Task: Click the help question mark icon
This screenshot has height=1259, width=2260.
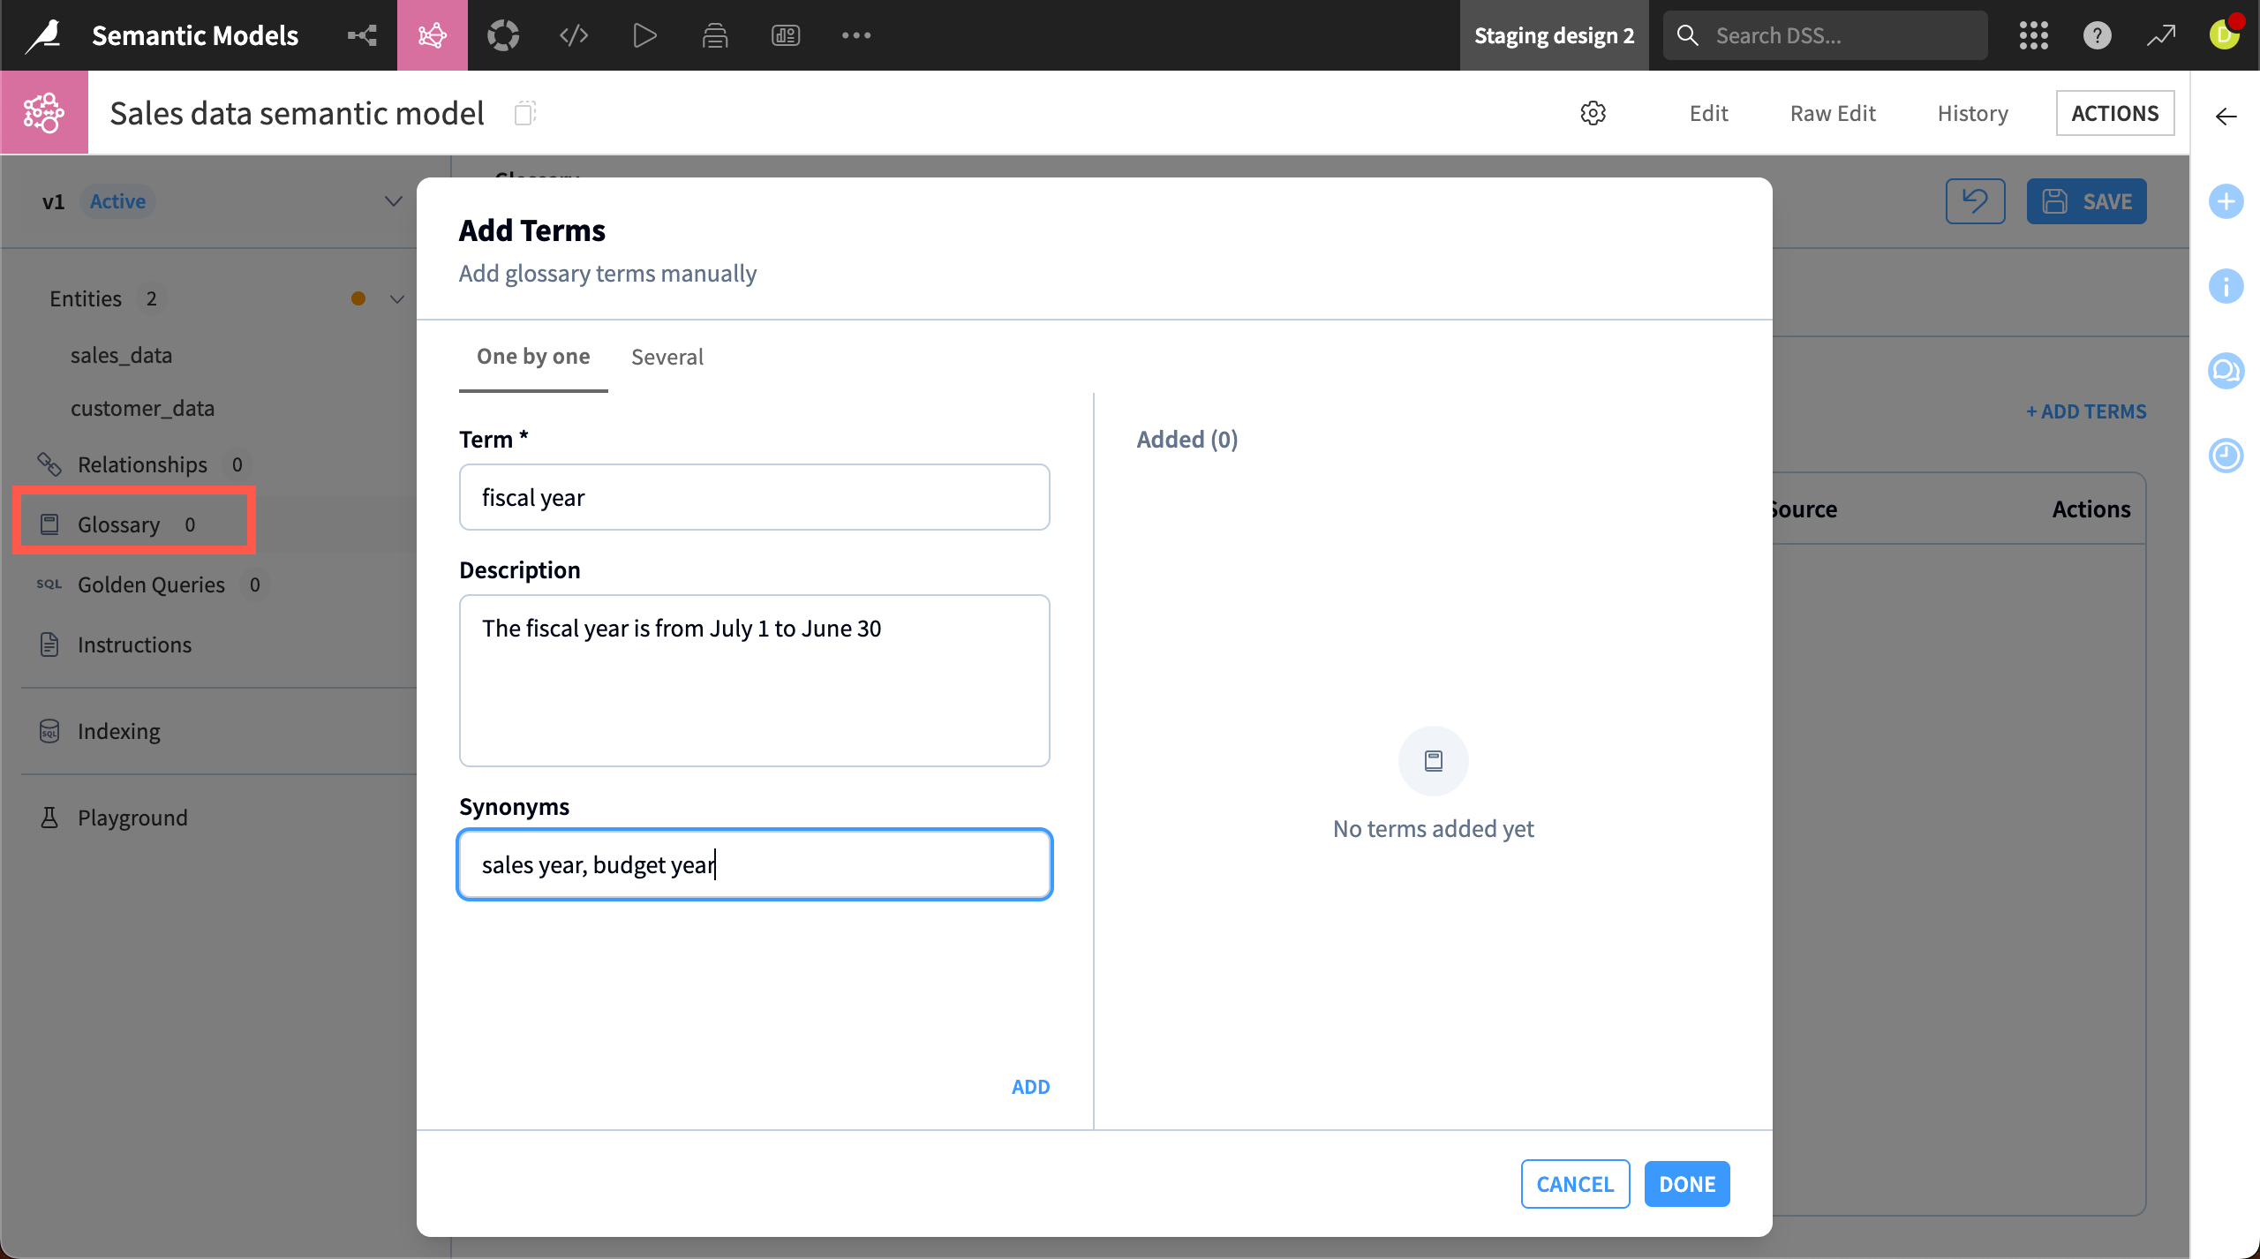Action: [2097, 35]
